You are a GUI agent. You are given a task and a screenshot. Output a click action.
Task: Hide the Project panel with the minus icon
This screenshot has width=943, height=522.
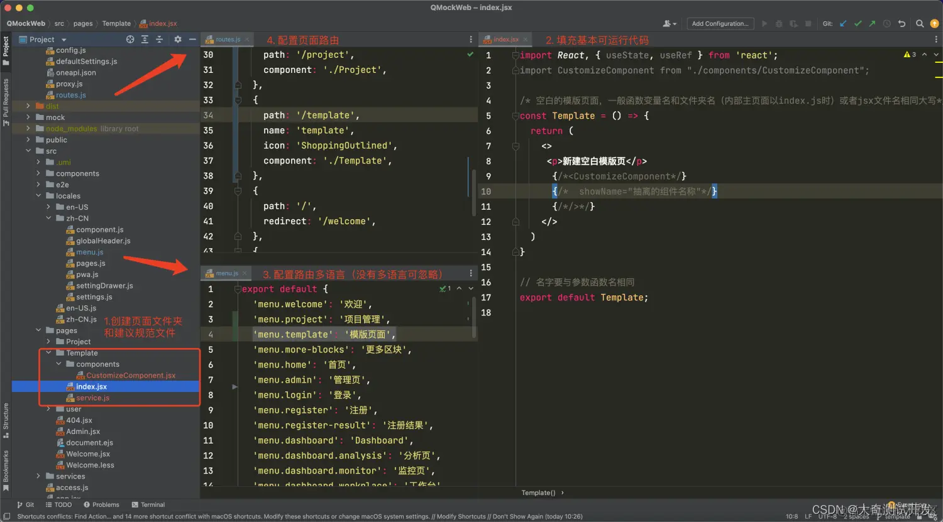coord(192,39)
